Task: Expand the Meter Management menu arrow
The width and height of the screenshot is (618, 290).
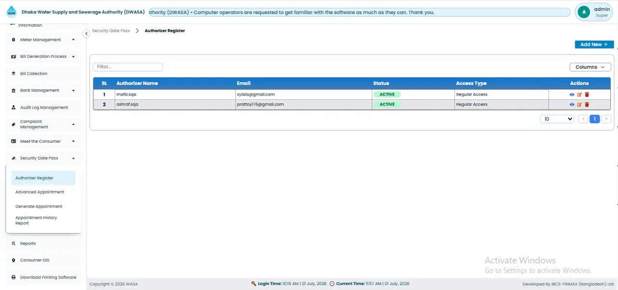Action: (73, 40)
